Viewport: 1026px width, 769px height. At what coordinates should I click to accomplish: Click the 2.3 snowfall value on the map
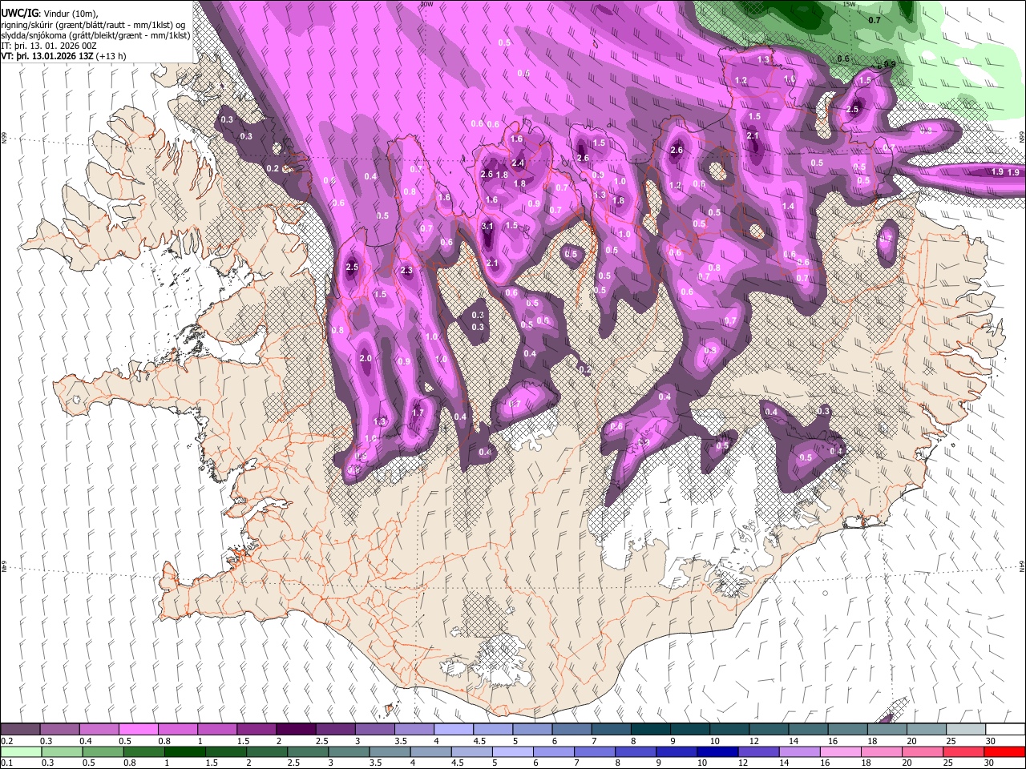[406, 271]
